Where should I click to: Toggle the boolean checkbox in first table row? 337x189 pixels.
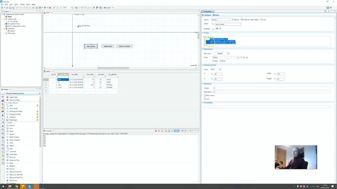(x=101, y=79)
